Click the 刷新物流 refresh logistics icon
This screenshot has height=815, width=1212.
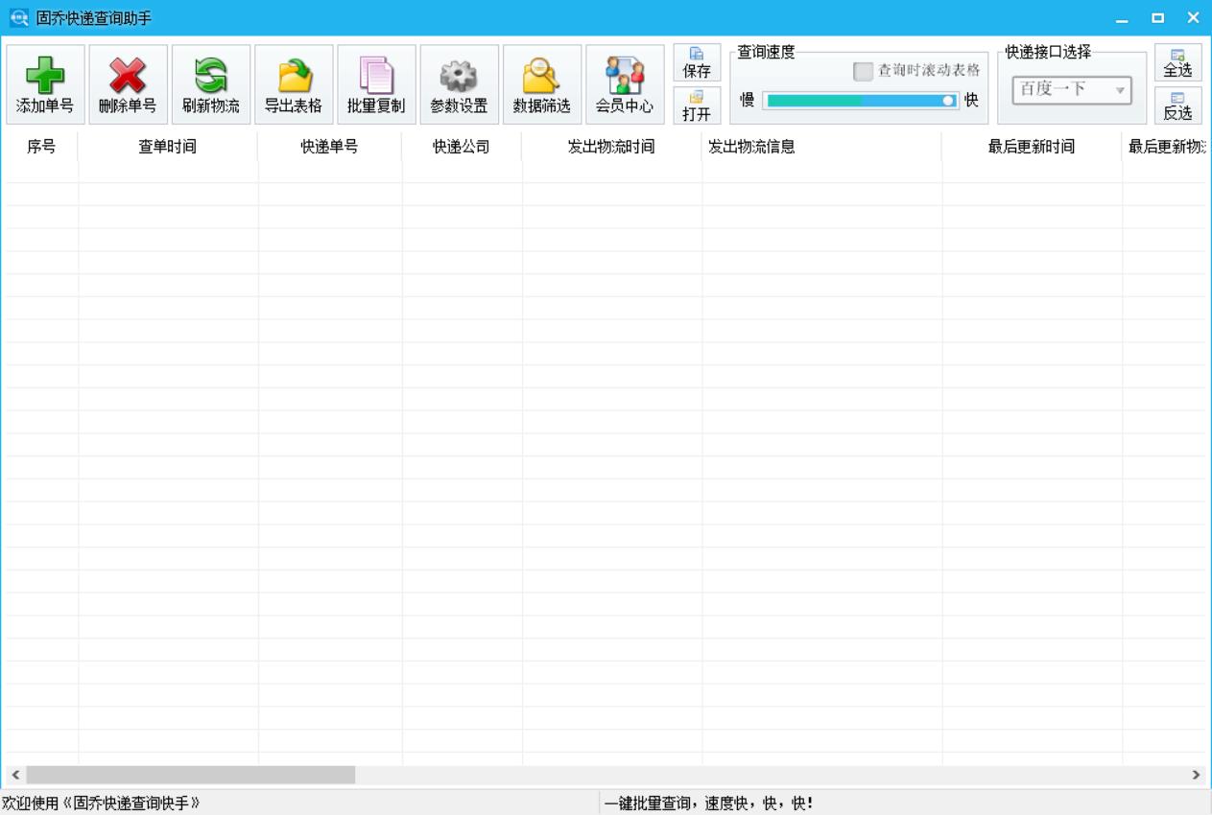(x=210, y=83)
